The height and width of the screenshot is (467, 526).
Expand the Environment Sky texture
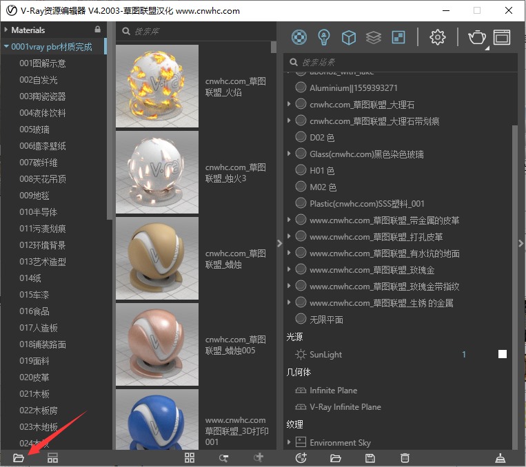pos(289,442)
